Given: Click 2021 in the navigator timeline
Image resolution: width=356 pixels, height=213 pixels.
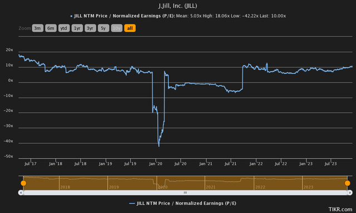Looking at the screenshot, I should coord(211,187).
